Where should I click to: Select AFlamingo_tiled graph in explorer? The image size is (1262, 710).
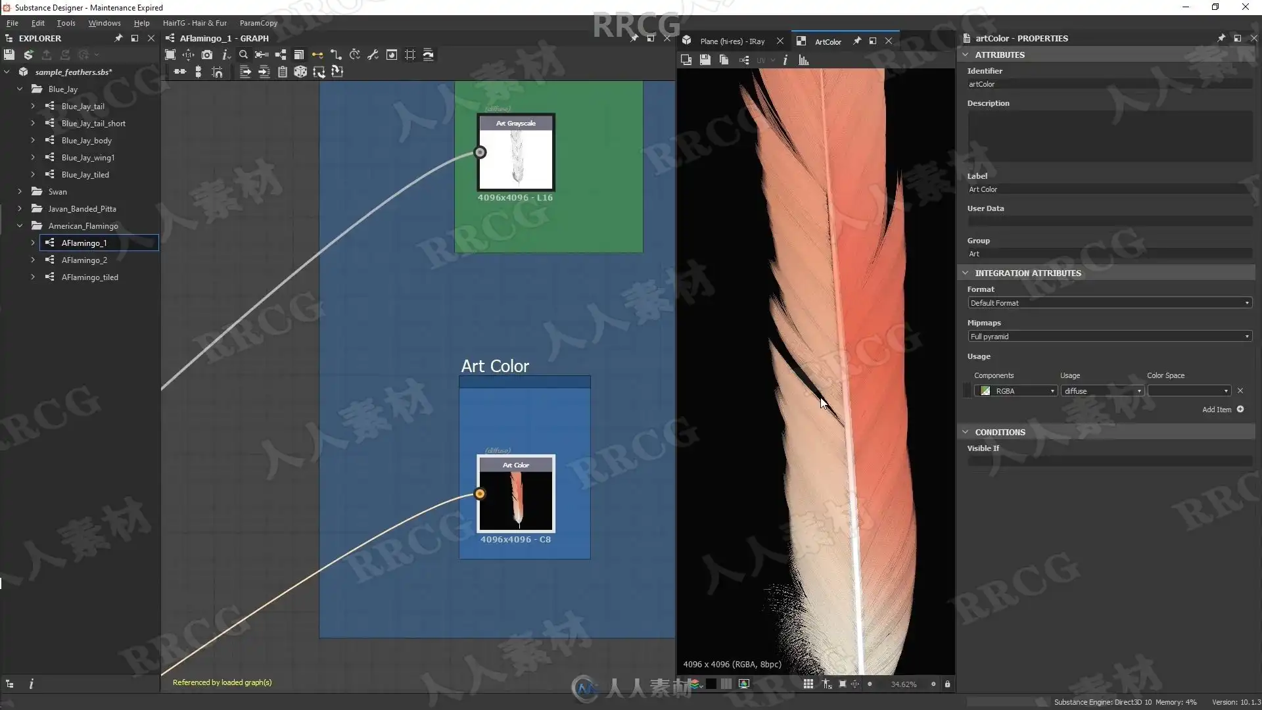tap(89, 277)
